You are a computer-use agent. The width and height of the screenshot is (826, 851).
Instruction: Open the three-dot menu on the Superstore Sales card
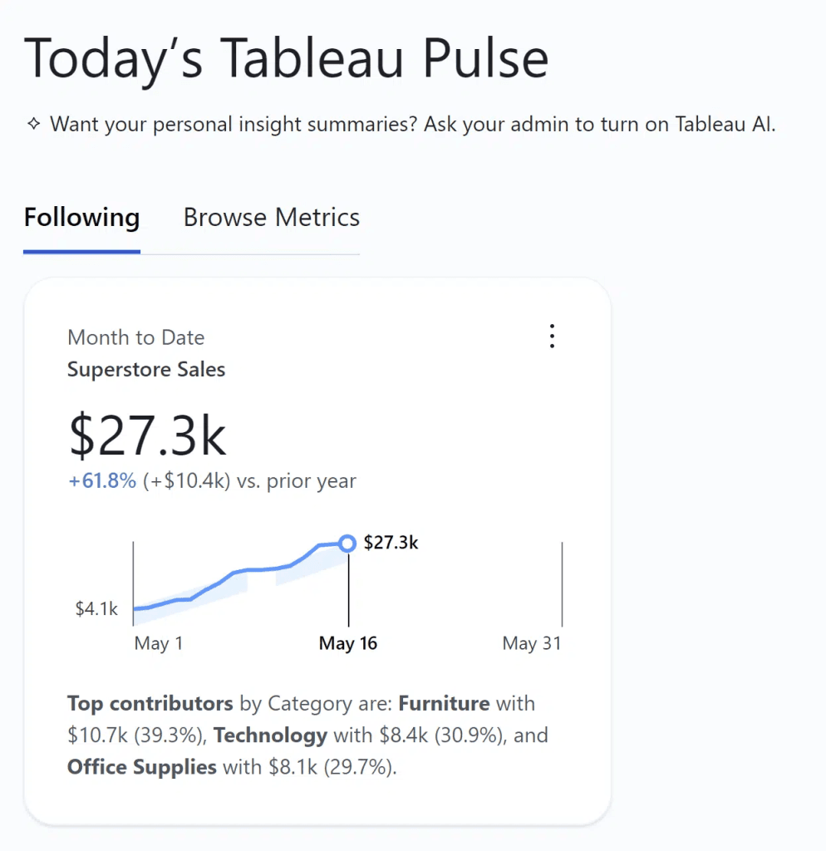point(552,337)
